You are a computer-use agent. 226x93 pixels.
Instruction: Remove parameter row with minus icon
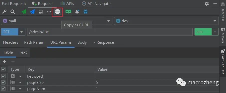click(x=13, y=62)
